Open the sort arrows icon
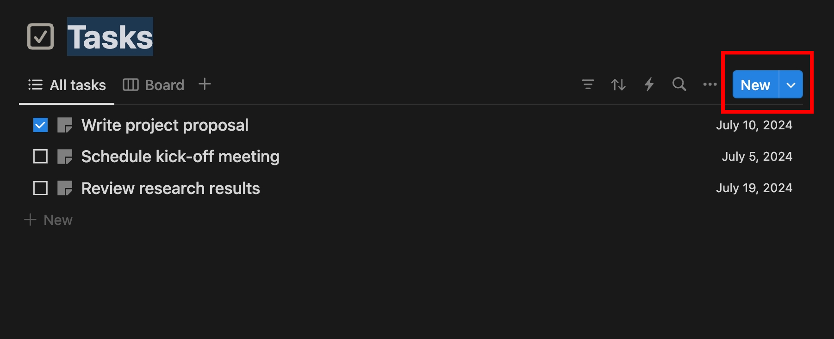 click(x=618, y=85)
